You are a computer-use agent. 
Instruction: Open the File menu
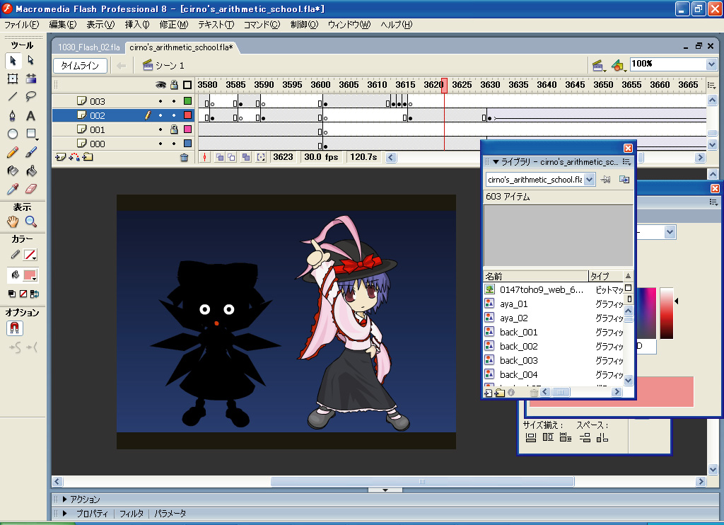pos(22,25)
